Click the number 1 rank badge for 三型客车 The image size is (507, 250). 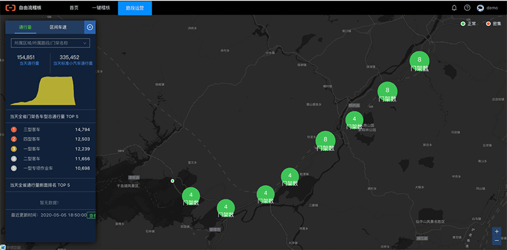point(14,129)
